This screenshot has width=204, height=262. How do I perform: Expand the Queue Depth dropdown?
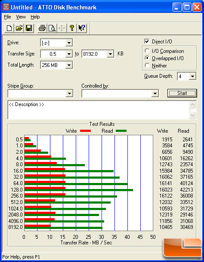(x=192, y=76)
